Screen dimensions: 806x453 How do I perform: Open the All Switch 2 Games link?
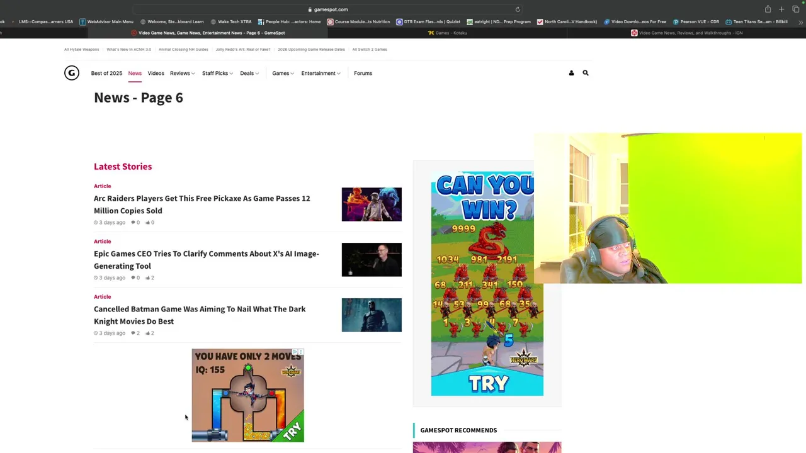pyautogui.click(x=370, y=49)
